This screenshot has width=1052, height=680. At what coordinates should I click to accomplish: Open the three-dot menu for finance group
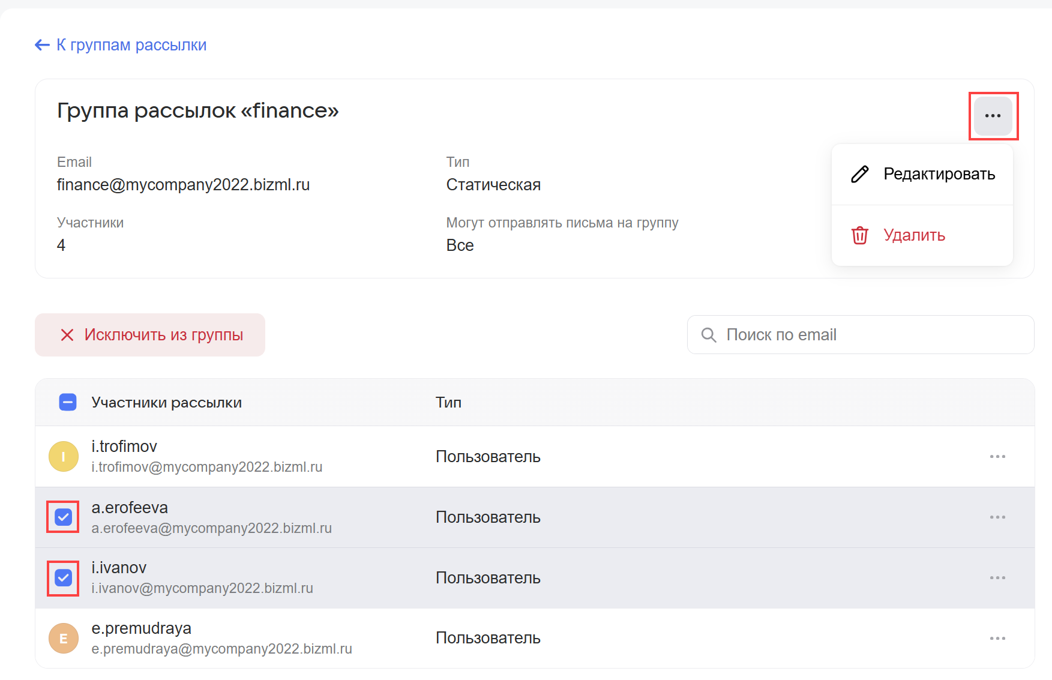click(x=993, y=116)
